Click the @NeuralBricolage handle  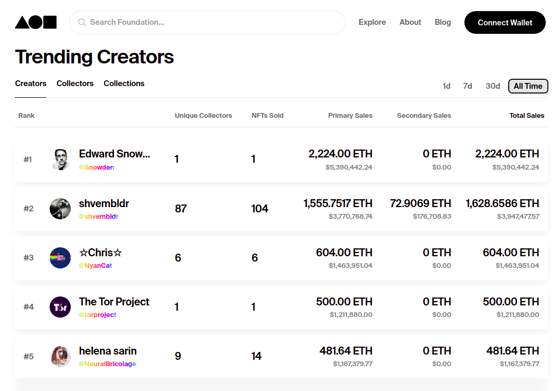[107, 364]
